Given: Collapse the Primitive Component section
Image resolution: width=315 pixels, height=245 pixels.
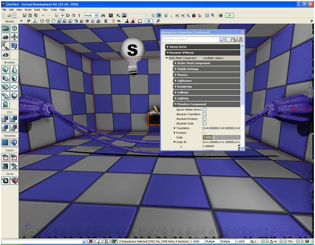Looking at the screenshot, I should 206,104.
